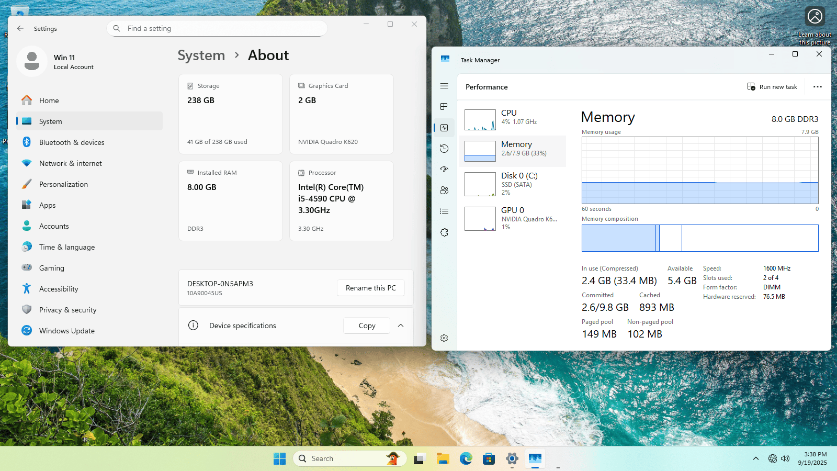The height and width of the screenshot is (471, 837).
Task: Open App history in Task Manager
Action: 444,149
